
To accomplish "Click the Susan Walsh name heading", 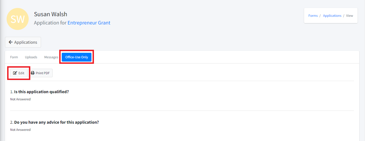I will click(51, 14).
